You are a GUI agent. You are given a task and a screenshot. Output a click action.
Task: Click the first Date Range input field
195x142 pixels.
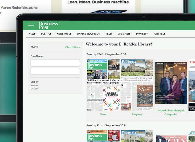[x=55, y=63]
